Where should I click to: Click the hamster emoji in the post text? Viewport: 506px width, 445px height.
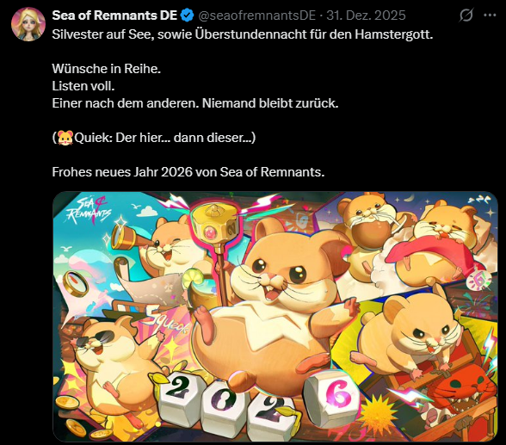tap(65, 138)
